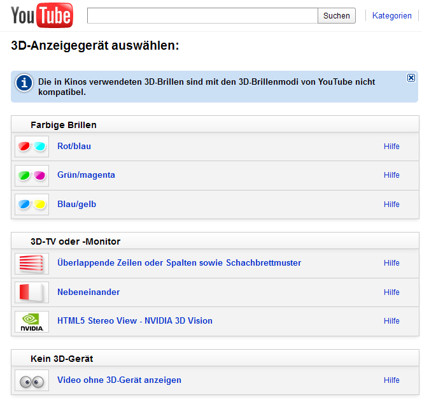
Task: Click the 3D-Anzeigegerät auswählen heading
Action: click(95, 45)
